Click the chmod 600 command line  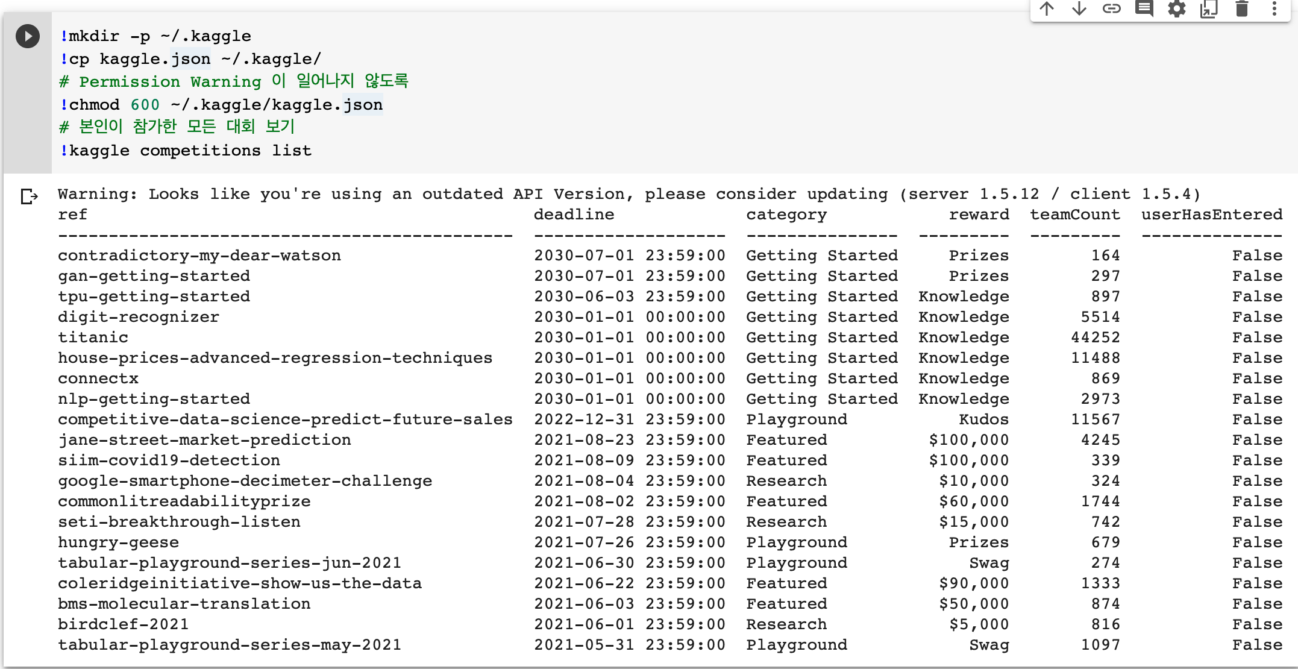[x=221, y=105]
